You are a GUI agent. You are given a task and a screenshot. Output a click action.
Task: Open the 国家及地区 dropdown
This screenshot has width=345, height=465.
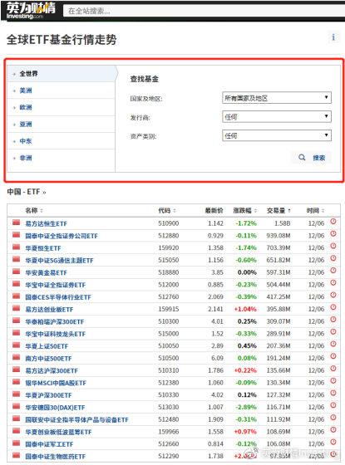click(x=277, y=98)
